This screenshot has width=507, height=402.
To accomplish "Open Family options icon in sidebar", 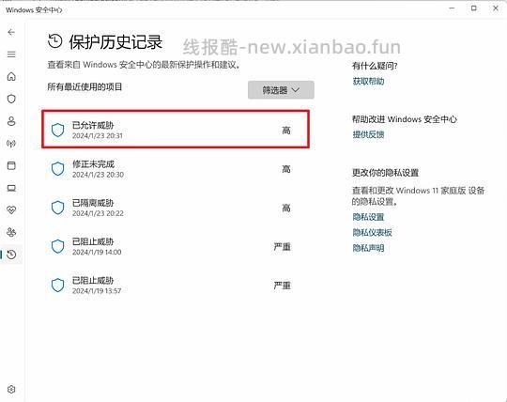I will pos(11,232).
